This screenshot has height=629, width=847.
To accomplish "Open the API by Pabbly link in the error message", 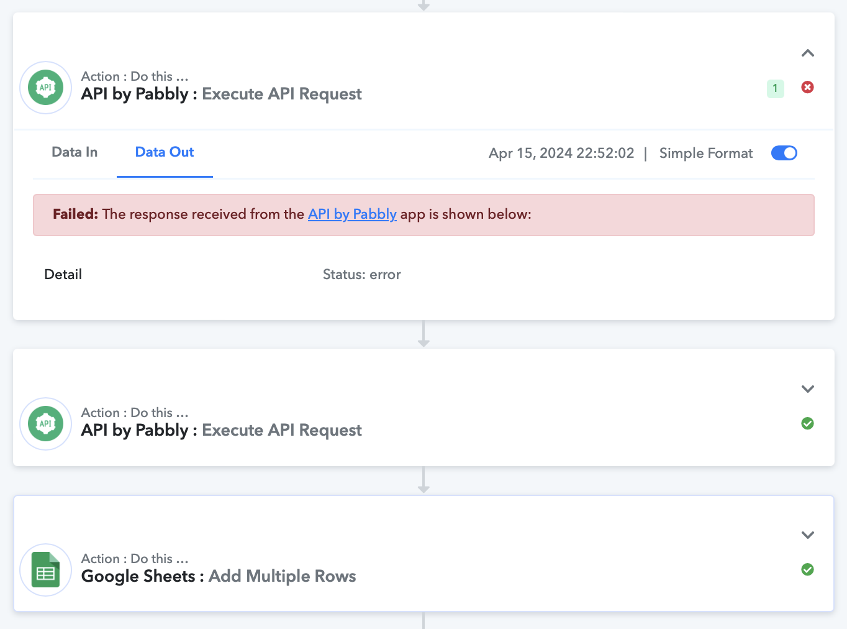I will coord(352,214).
